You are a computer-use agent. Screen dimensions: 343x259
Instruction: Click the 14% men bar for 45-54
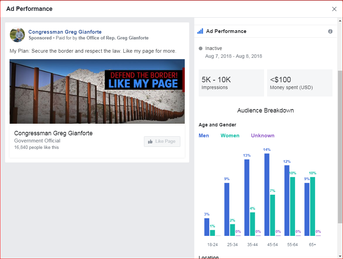(x=267, y=194)
